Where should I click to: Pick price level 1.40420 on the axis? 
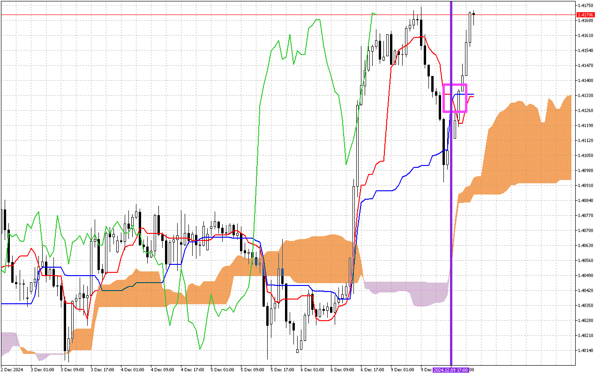point(585,291)
